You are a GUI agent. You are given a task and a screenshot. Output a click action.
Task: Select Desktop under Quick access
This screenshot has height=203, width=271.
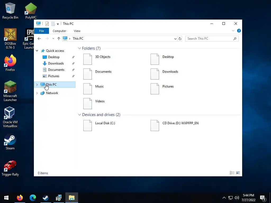pyautogui.click(x=54, y=57)
